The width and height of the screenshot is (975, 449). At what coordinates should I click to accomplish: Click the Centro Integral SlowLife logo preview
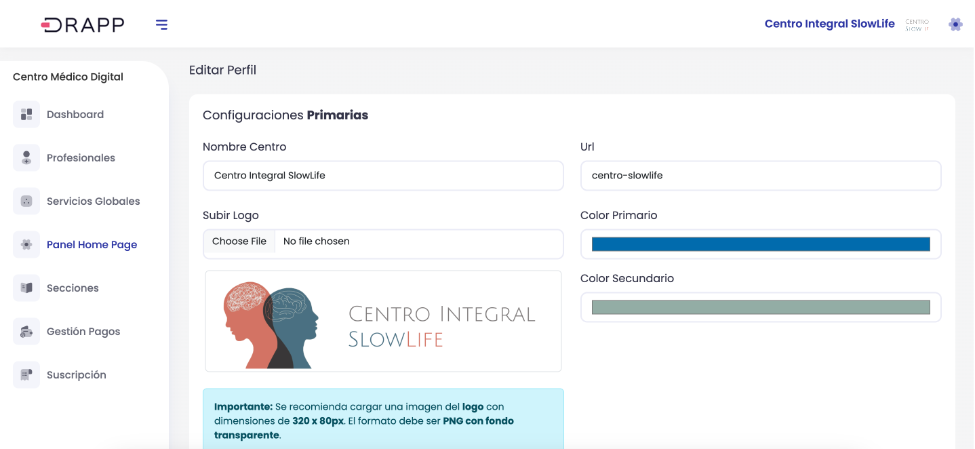click(x=383, y=321)
